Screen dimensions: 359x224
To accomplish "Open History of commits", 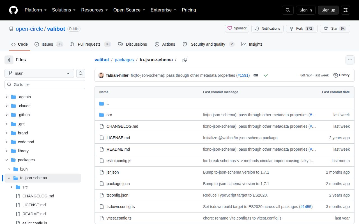I will (x=341, y=75).
